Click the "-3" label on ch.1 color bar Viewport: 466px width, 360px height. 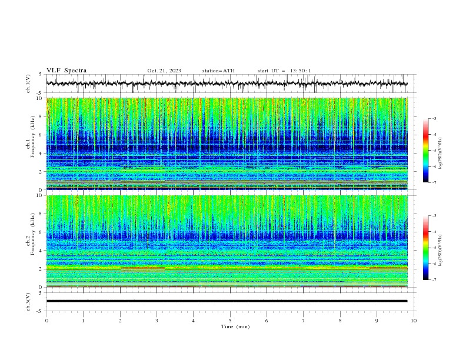[434, 118]
